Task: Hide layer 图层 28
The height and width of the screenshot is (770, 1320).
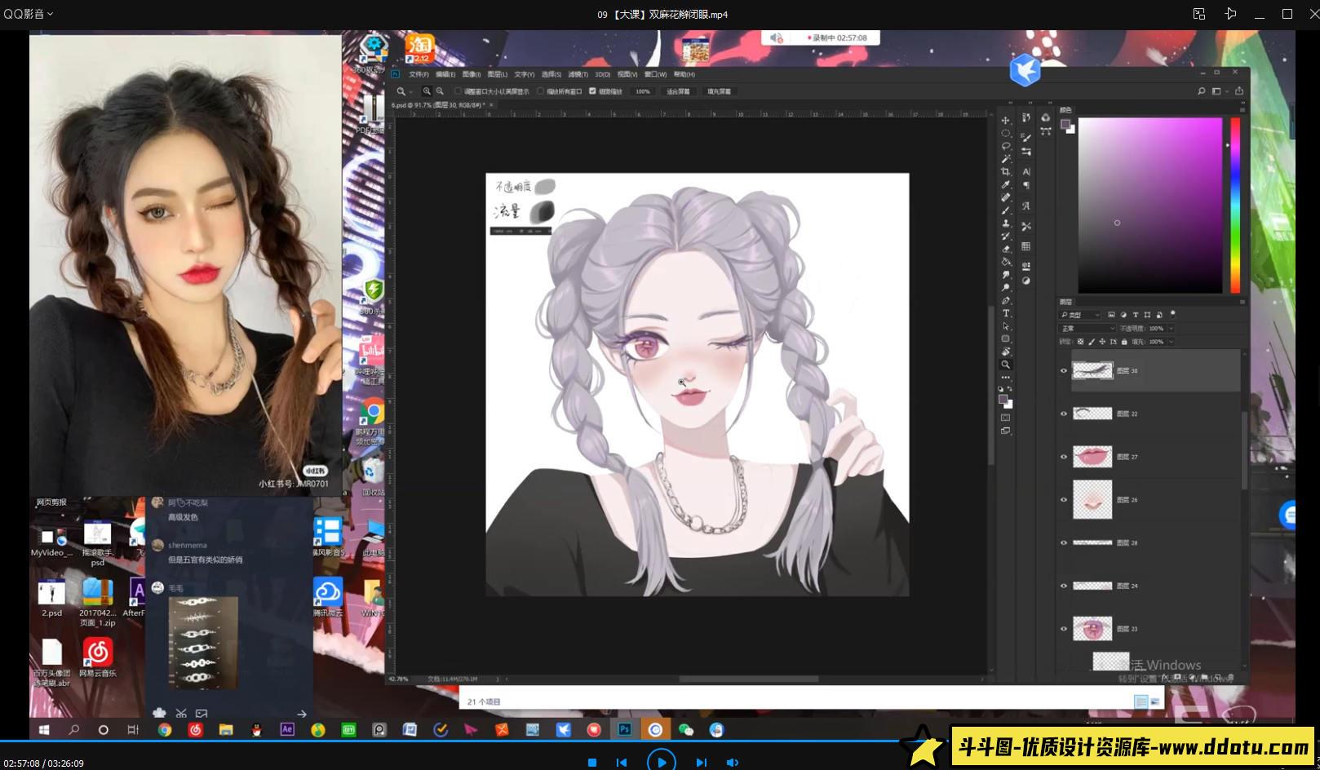Action: pyautogui.click(x=1063, y=542)
